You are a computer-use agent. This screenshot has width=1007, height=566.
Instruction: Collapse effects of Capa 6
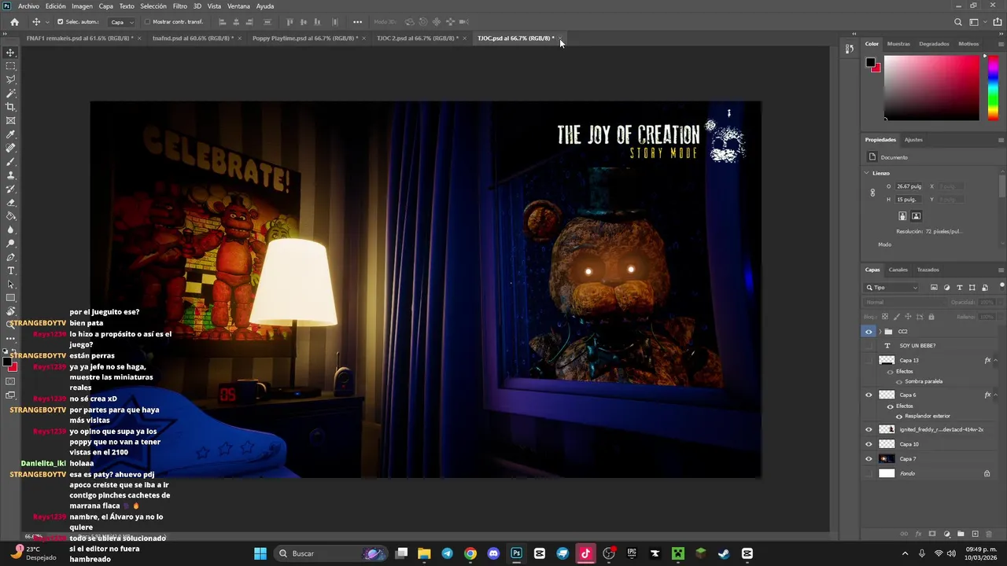(x=995, y=395)
